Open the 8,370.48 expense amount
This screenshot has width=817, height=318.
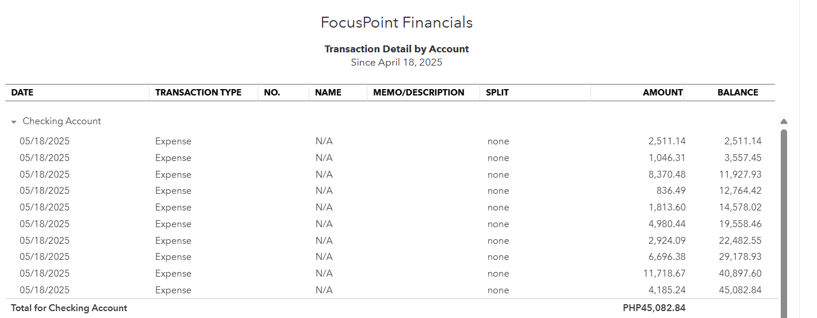[667, 175]
